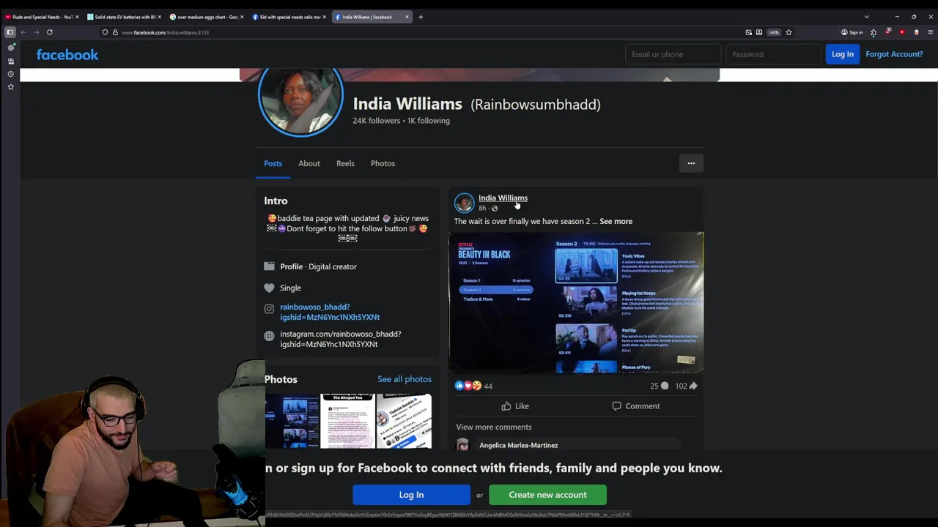The height and width of the screenshot is (527, 938).
Task: Open rainbowoso_bhadd Instagram link
Action: click(330, 312)
